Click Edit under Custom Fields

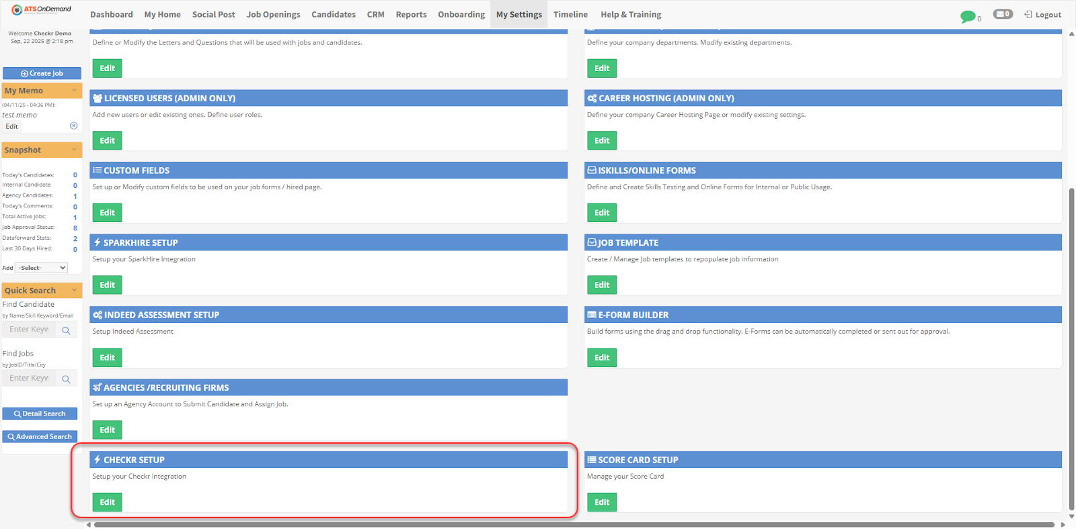(x=108, y=213)
